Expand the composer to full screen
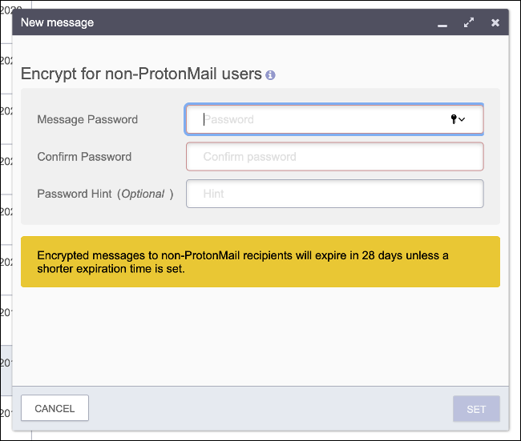Viewport: 521px width, 441px height. 469,23
